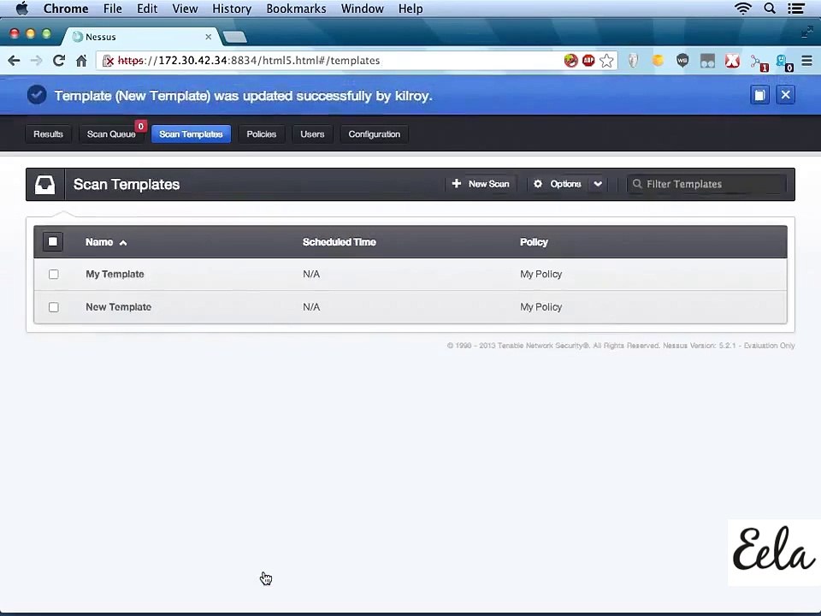Click the plus icon for New Scan
Screen dimensions: 821x616
[x=457, y=183]
